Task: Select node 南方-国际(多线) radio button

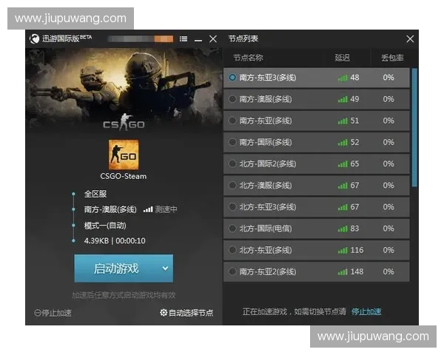Action: (x=232, y=142)
